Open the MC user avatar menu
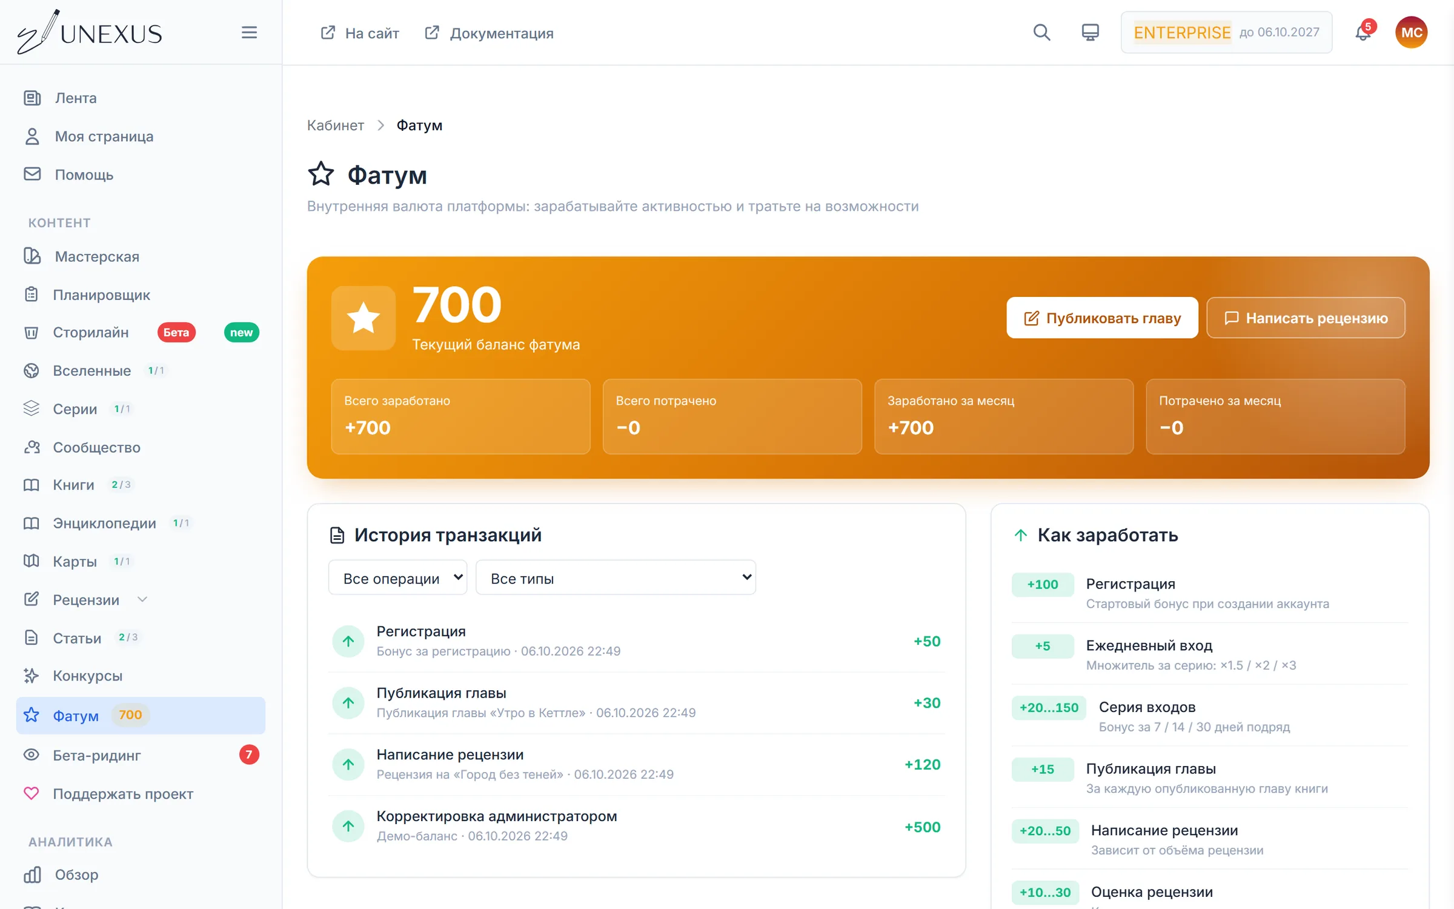 tap(1411, 32)
